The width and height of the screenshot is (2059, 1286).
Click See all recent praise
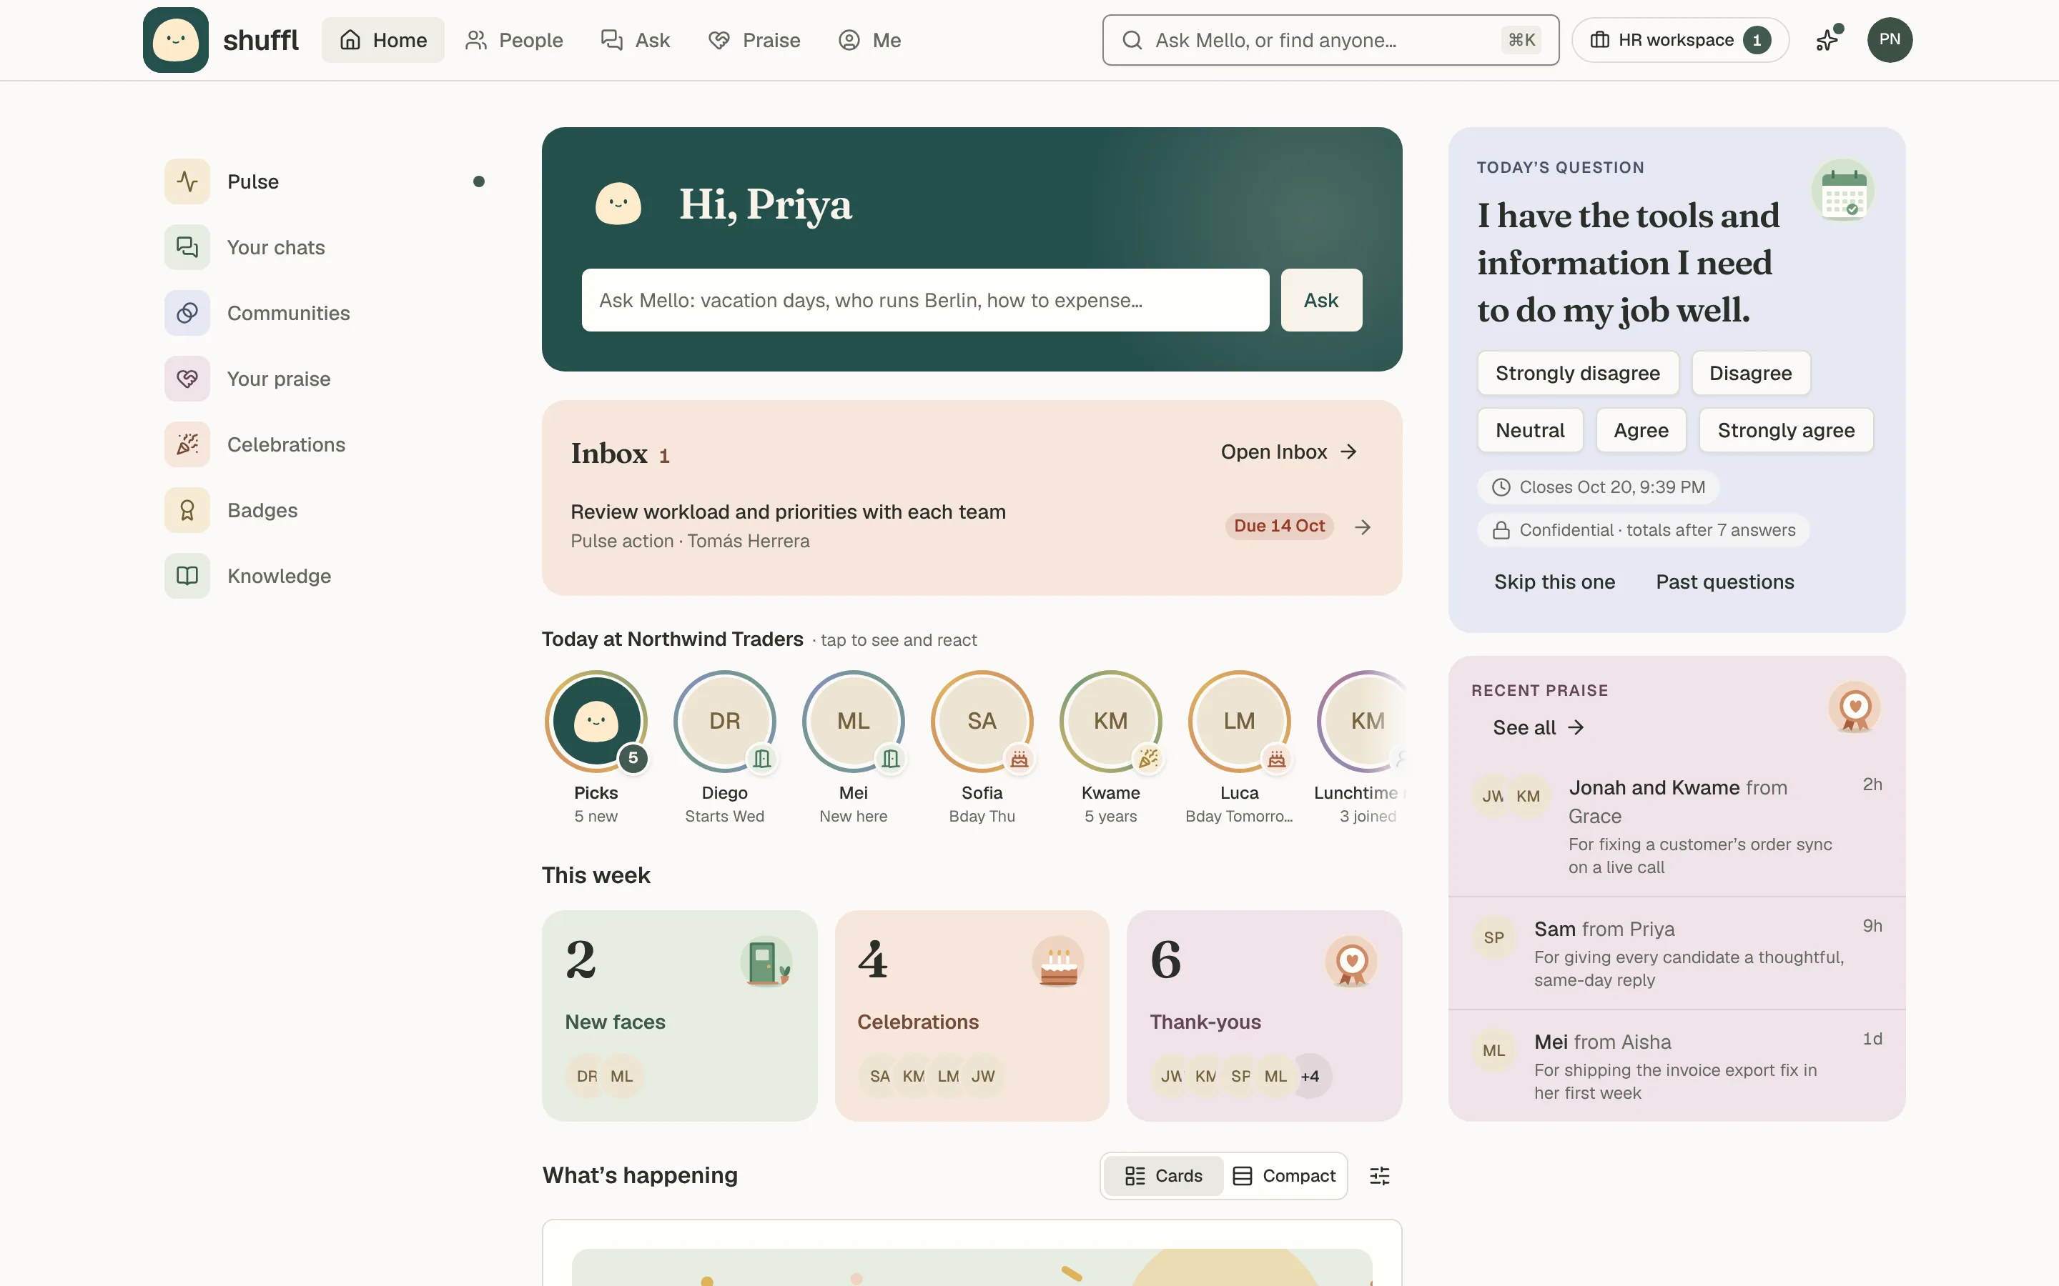(1539, 727)
